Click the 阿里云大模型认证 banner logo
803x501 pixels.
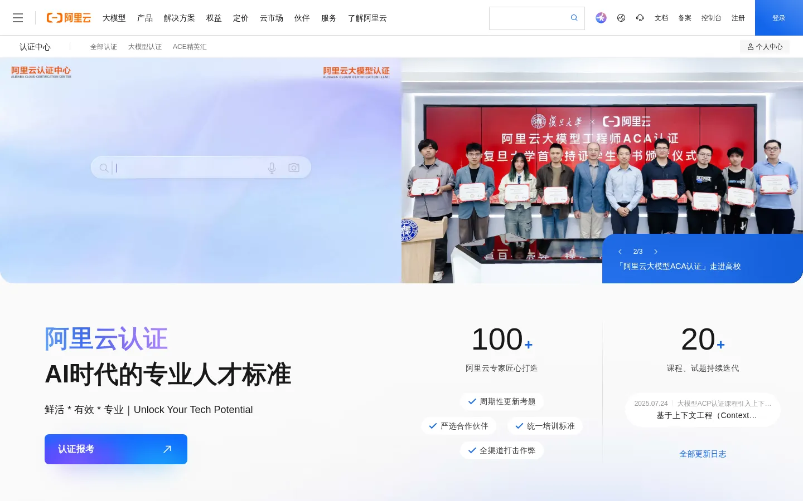point(356,72)
